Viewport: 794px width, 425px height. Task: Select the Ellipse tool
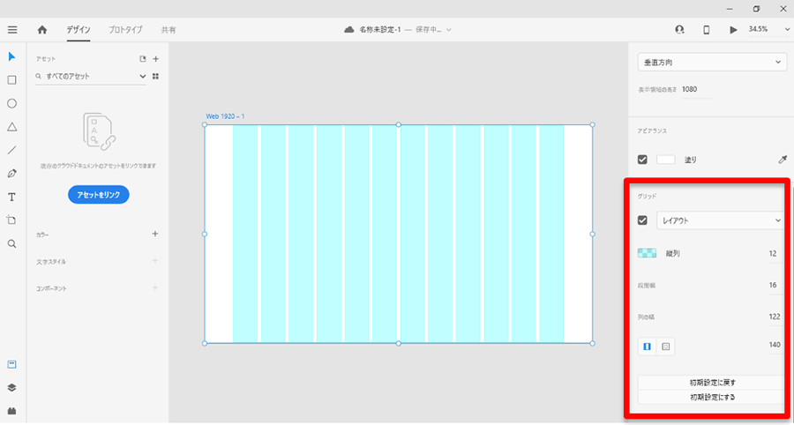pos(12,103)
